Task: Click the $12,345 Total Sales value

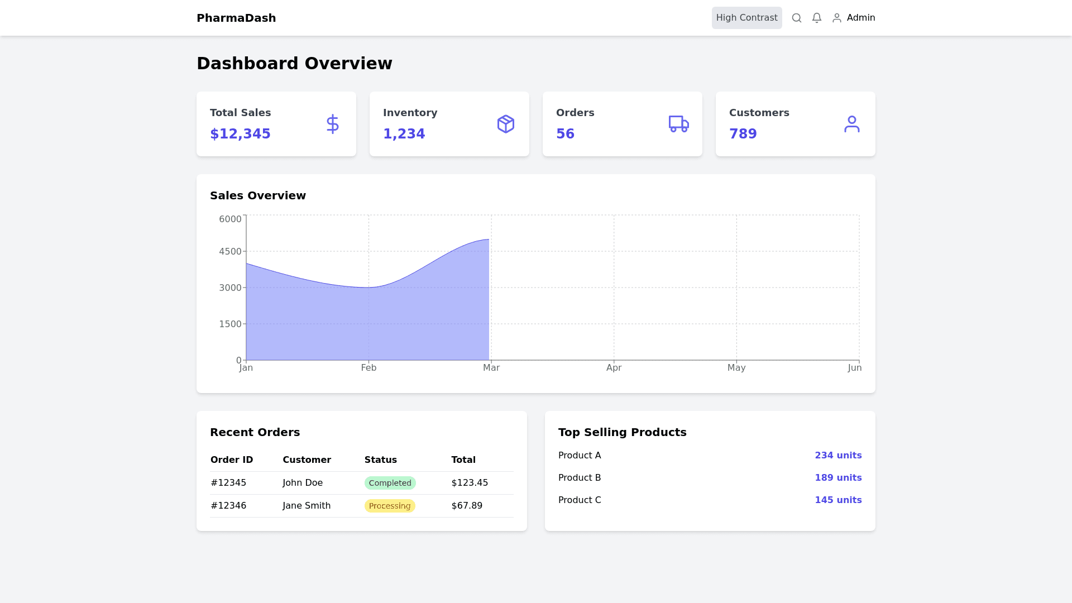Action: [240, 134]
